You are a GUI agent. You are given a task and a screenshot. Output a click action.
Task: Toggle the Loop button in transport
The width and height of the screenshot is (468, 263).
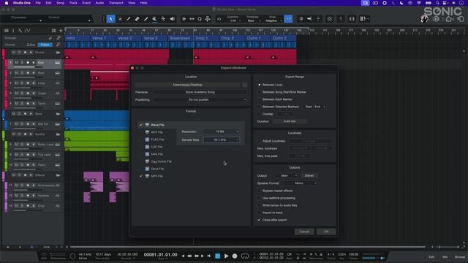[x=245, y=256]
